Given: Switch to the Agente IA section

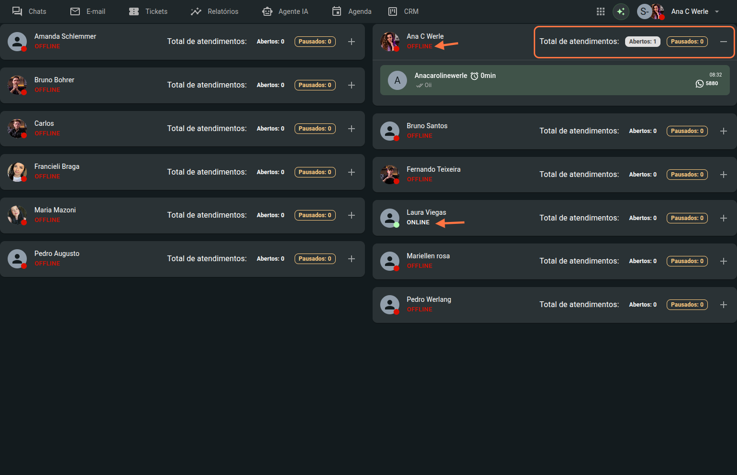Looking at the screenshot, I should 285,11.
